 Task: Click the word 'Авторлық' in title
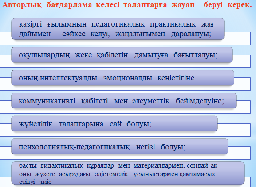(22, 5)
